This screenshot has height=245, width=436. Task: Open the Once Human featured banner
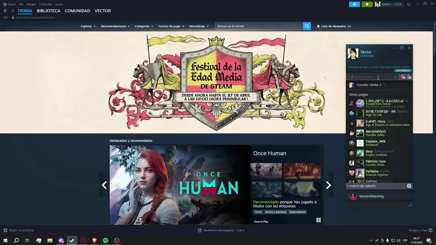pos(180,185)
